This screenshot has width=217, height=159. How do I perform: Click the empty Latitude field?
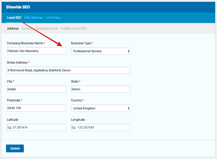coord(37,128)
